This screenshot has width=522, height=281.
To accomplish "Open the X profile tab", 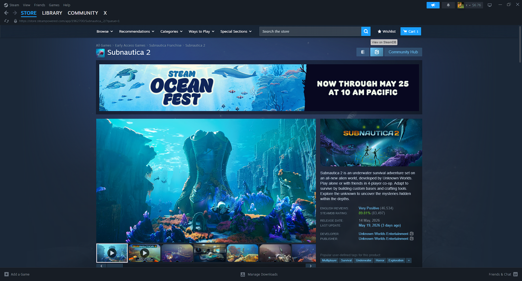I will 105,13.
